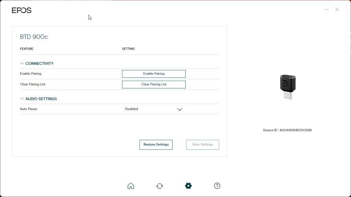Screen dimensions: 351x197
Task: Collapse the CONNECTIVITY section chevron
Action: (x=22, y=64)
